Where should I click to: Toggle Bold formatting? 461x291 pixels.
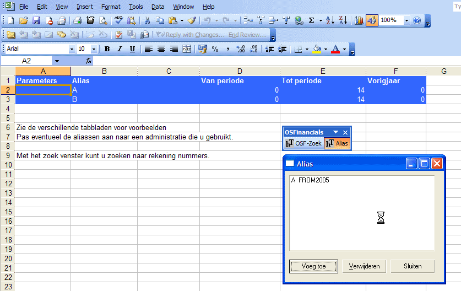107,49
